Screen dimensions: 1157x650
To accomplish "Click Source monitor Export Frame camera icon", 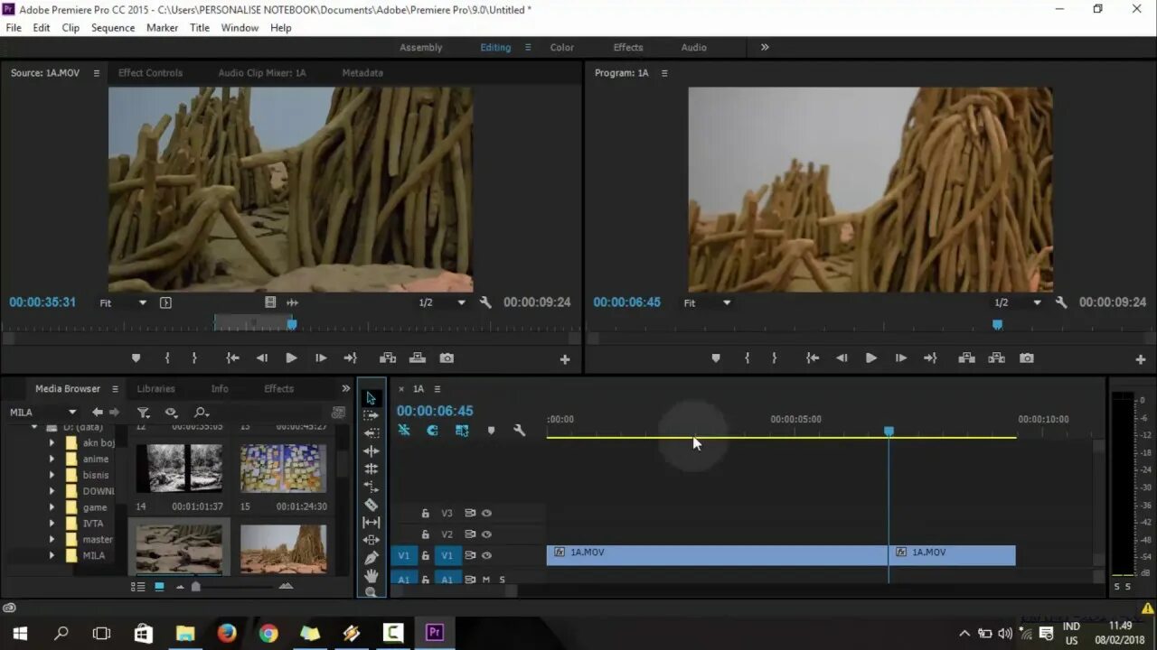I will 447,358.
